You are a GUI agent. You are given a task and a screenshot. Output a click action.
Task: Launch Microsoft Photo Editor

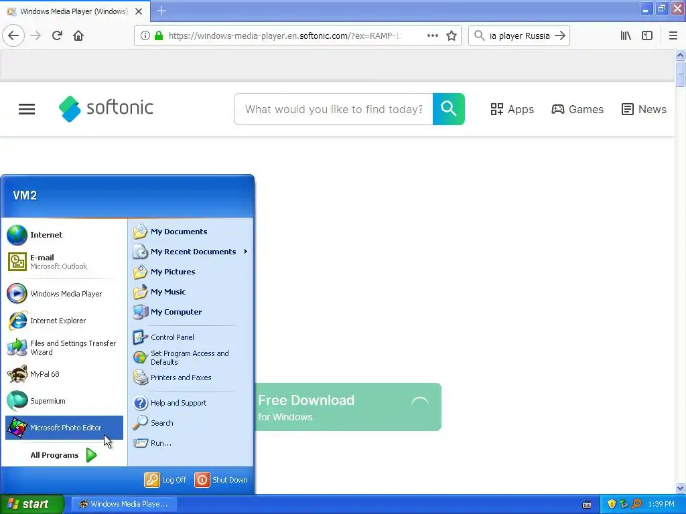(64, 428)
